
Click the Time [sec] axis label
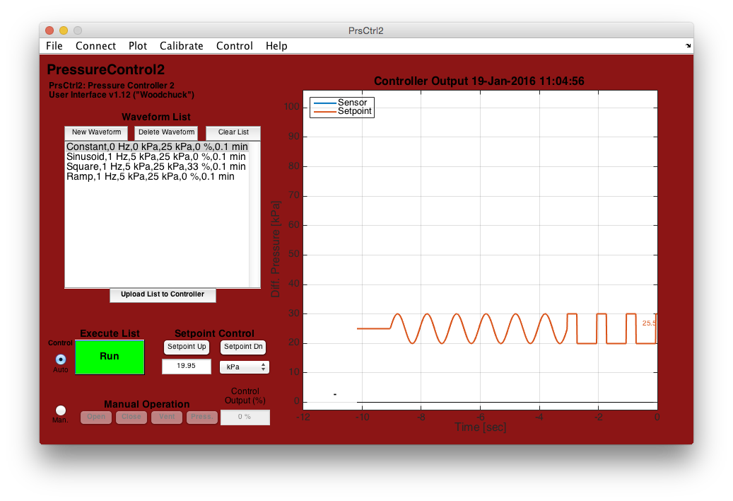point(481,427)
